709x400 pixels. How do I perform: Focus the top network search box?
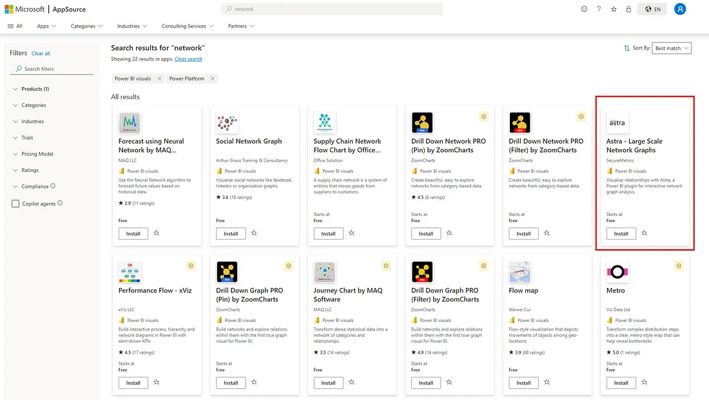[332, 9]
